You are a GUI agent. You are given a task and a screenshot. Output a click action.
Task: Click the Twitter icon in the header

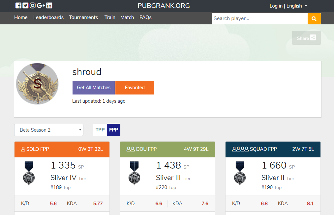tap(25, 5)
